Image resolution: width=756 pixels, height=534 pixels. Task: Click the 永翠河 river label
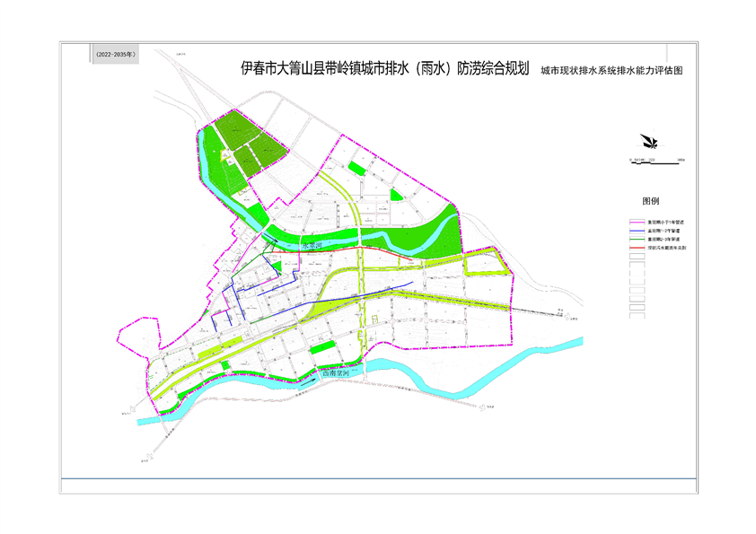pos(312,246)
